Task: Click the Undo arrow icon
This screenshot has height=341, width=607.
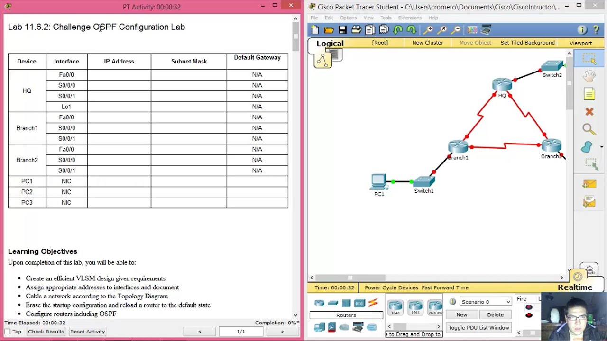Action: pos(398,30)
